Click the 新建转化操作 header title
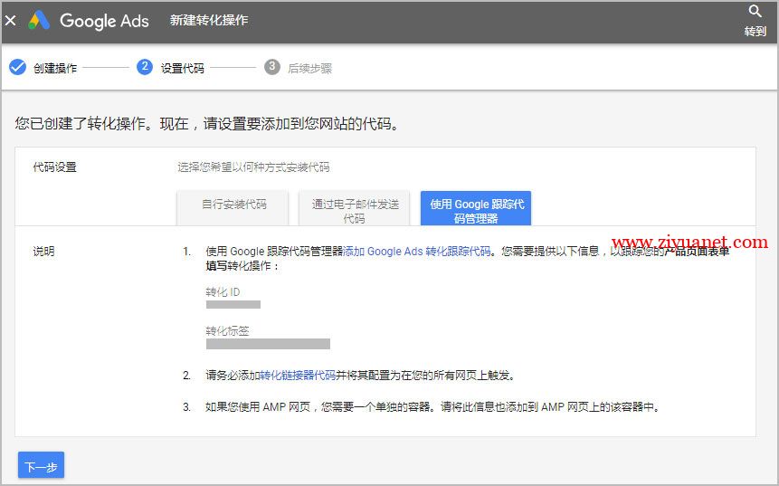 coord(209,20)
